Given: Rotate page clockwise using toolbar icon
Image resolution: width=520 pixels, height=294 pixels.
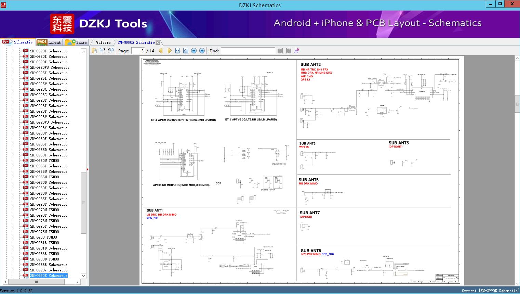Looking at the screenshot, I should (x=103, y=51).
